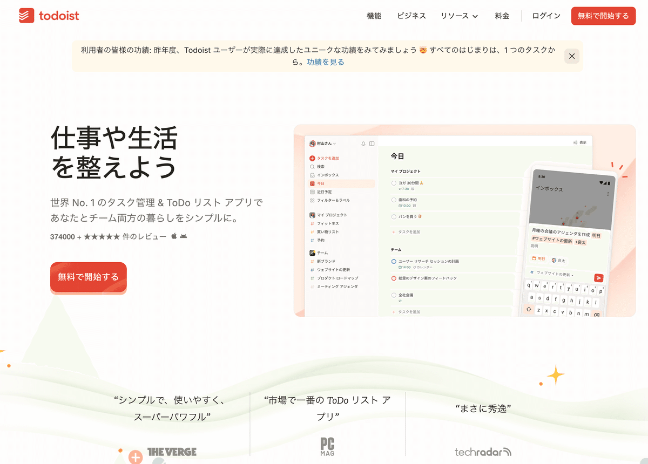The width and height of the screenshot is (648, 464).
Task: Open the 村山さん account dropdown
Action: point(324,144)
